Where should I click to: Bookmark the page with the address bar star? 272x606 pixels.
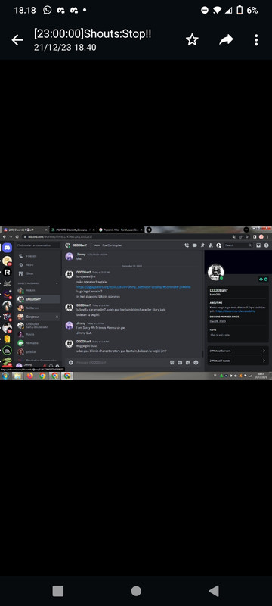click(x=247, y=236)
